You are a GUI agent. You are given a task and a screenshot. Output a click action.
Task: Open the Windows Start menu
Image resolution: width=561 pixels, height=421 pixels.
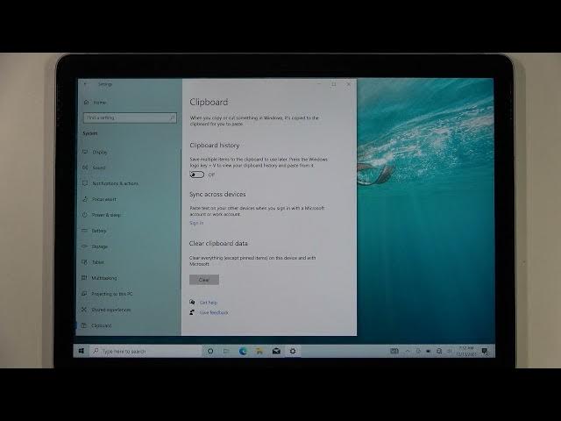[x=82, y=351]
